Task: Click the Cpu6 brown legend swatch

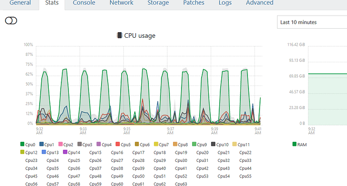Action: tap(137, 144)
